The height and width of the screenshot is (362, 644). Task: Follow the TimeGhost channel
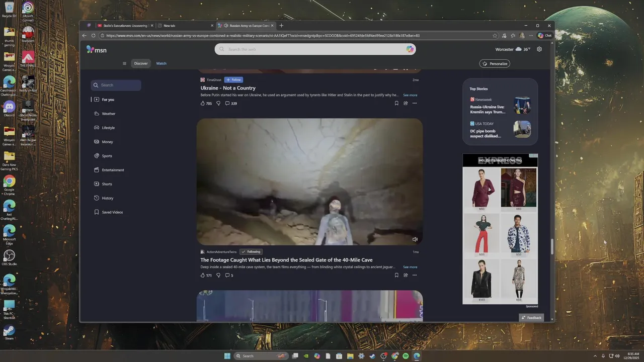coord(233,79)
